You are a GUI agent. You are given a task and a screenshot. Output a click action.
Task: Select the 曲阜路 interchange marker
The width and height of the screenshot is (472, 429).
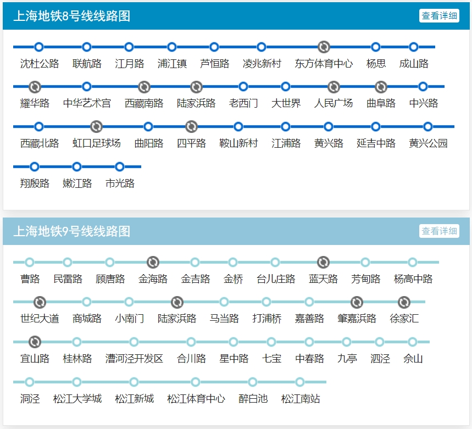[x=381, y=87]
